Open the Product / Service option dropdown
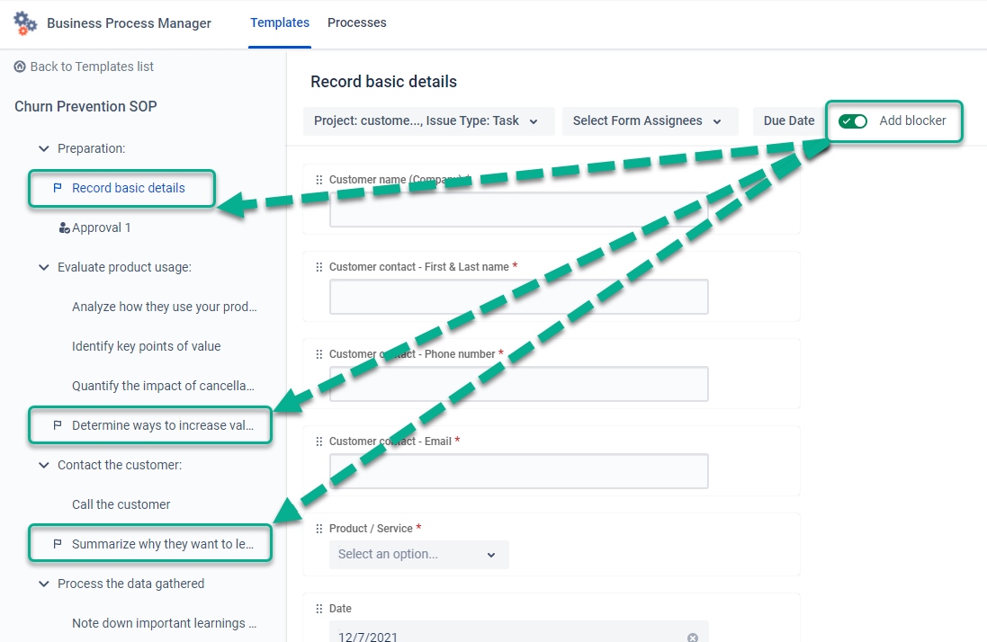The width and height of the screenshot is (987, 642). click(x=418, y=555)
